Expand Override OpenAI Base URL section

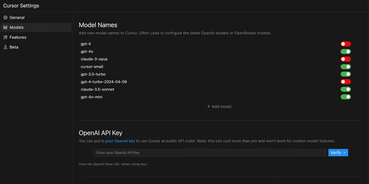[114, 164]
